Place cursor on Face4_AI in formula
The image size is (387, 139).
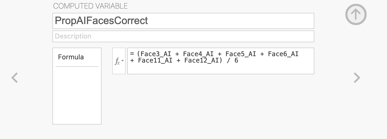(x=198, y=54)
